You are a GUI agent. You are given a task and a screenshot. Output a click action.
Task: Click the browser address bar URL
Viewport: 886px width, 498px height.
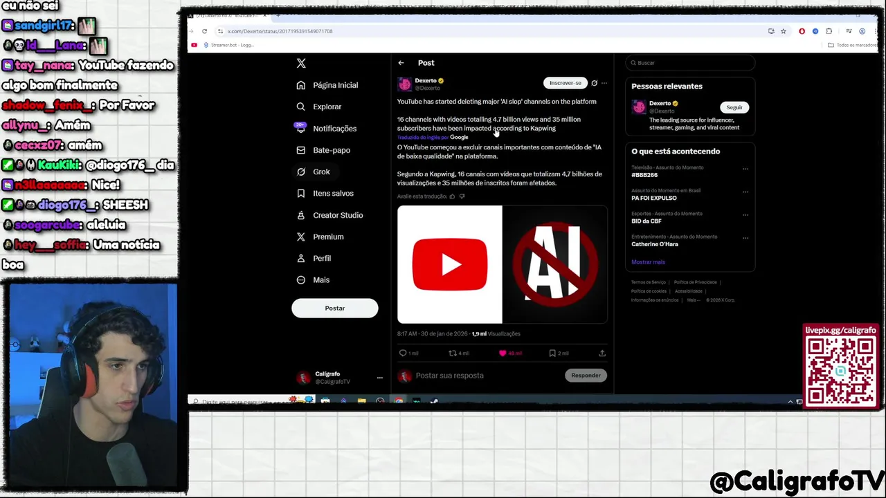tap(280, 31)
